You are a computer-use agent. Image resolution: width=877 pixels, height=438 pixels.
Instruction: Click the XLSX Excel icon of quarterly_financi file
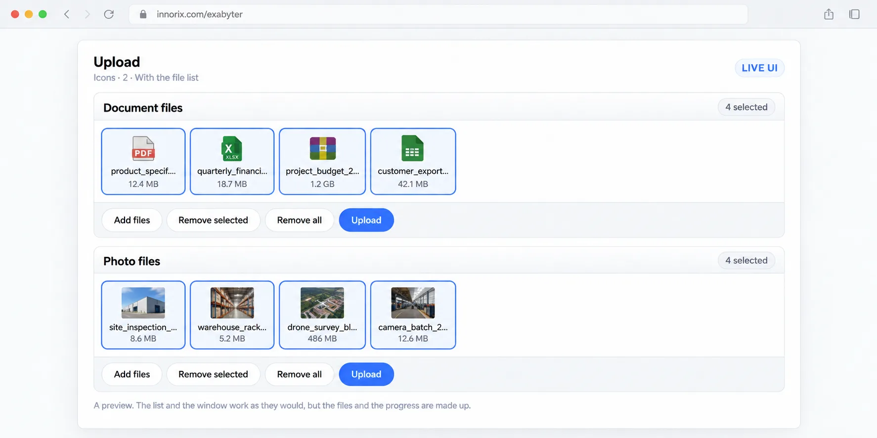click(232, 148)
